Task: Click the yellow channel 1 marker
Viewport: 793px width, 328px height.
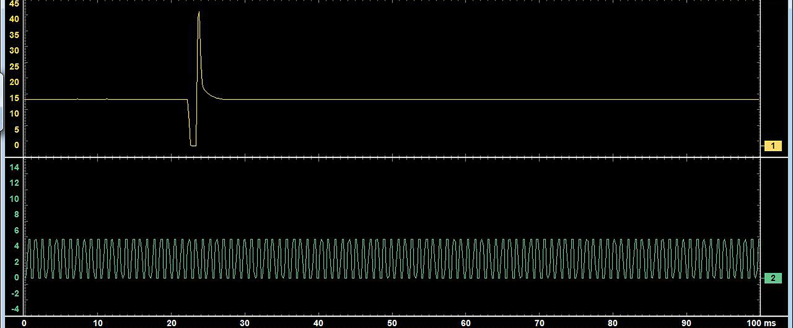Action: pos(773,146)
